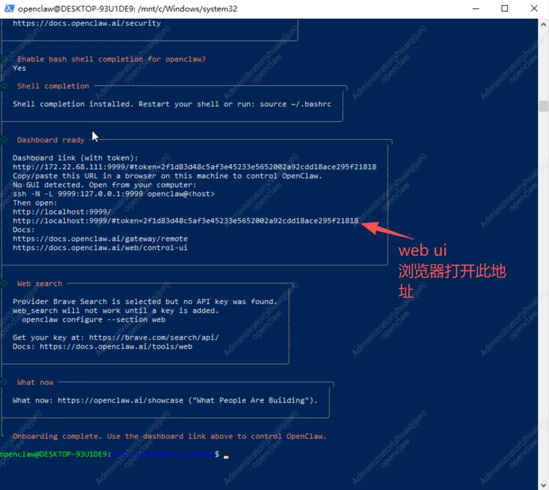549x490 pixels.
Task: Click the docs web/control-ui link
Action: click(100, 248)
